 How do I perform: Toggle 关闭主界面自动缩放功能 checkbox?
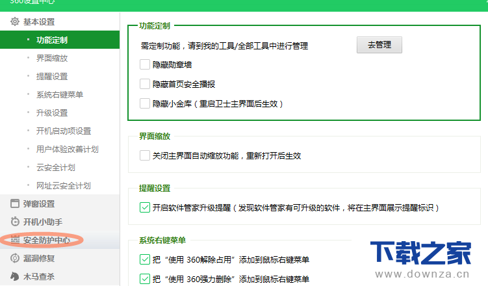(145, 155)
